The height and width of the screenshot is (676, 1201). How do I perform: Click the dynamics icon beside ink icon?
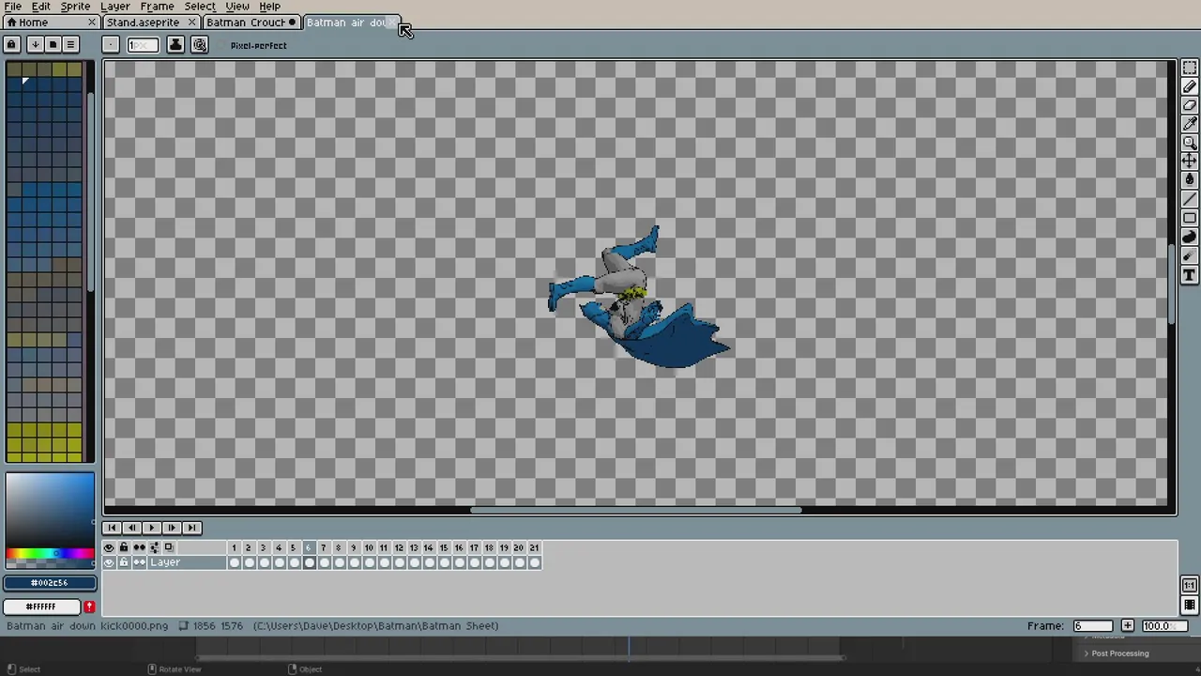pyautogui.click(x=200, y=44)
